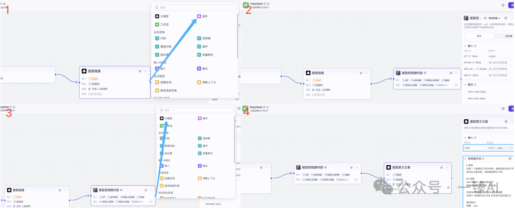Select 大模型 node in screenshot 1 menu
515x208 pixels.
pos(162,16)
